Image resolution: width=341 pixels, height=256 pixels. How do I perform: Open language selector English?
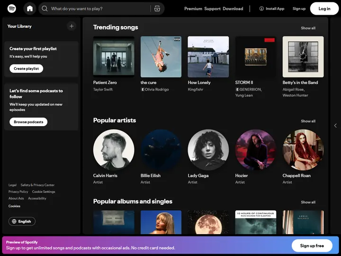pyautogui.click(x=22, y=221)
